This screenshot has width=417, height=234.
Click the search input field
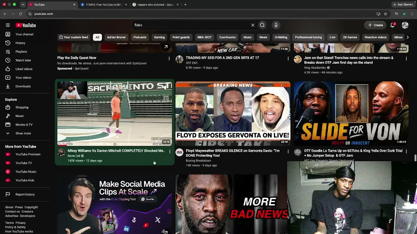[x=191, y=25]
